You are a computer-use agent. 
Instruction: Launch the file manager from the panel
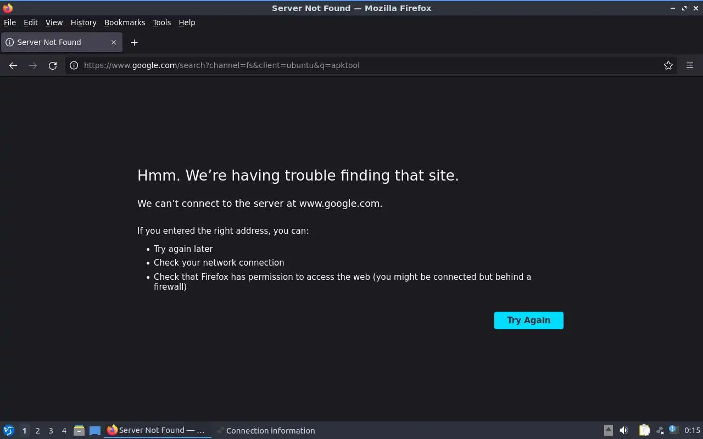(x=79, y=430)
